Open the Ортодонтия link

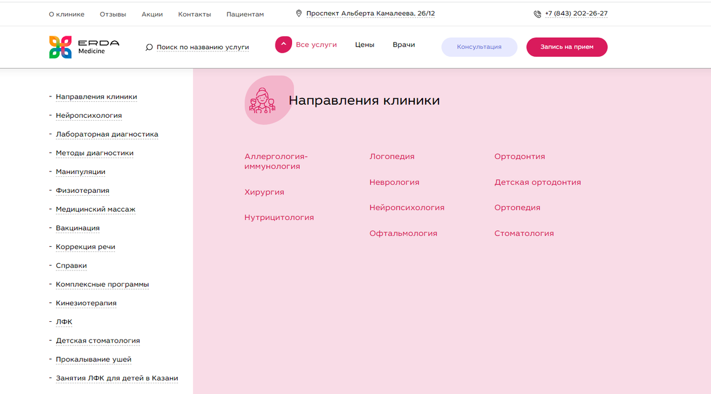coord(520,157)
